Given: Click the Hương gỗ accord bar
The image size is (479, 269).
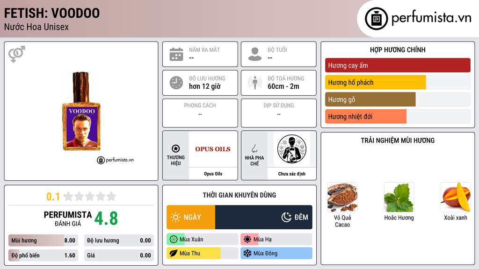Looking at the screenshot, I should (x=398, y=99).
